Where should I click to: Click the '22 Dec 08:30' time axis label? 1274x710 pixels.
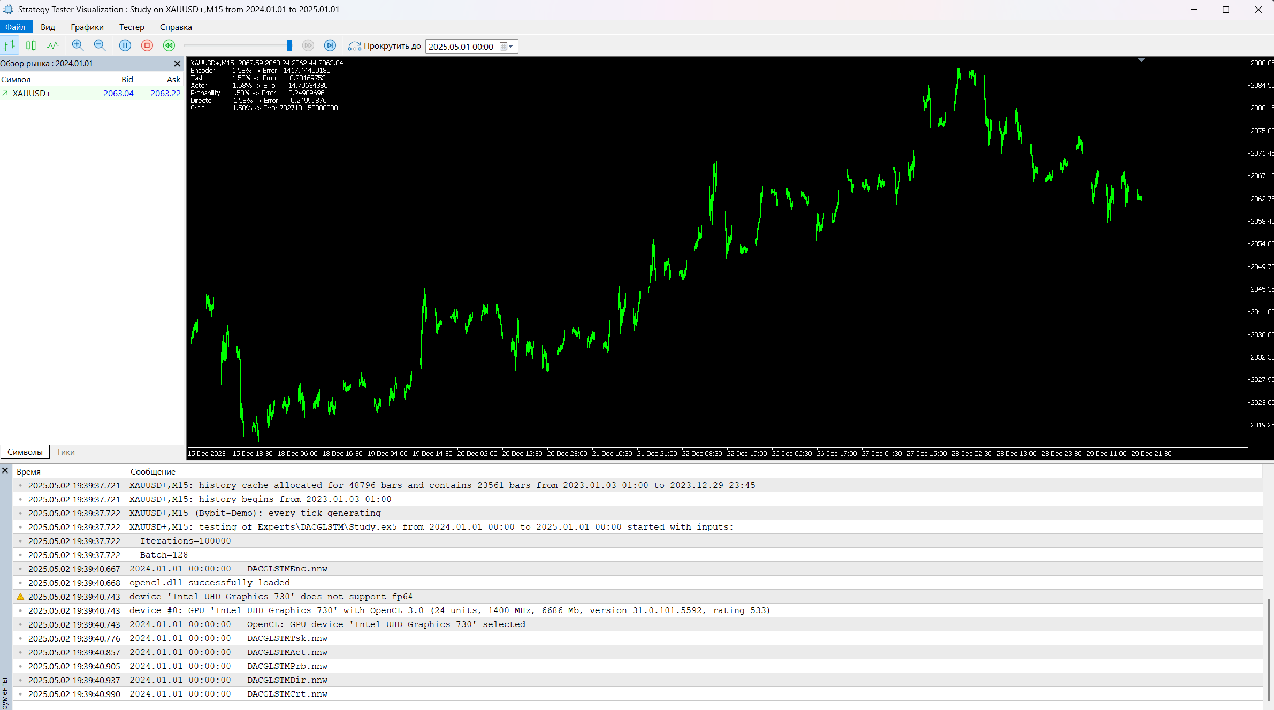[701, 454]
